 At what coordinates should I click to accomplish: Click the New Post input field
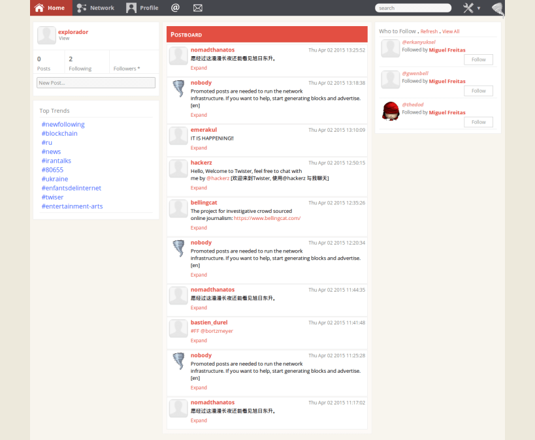(x=96, y=82)
